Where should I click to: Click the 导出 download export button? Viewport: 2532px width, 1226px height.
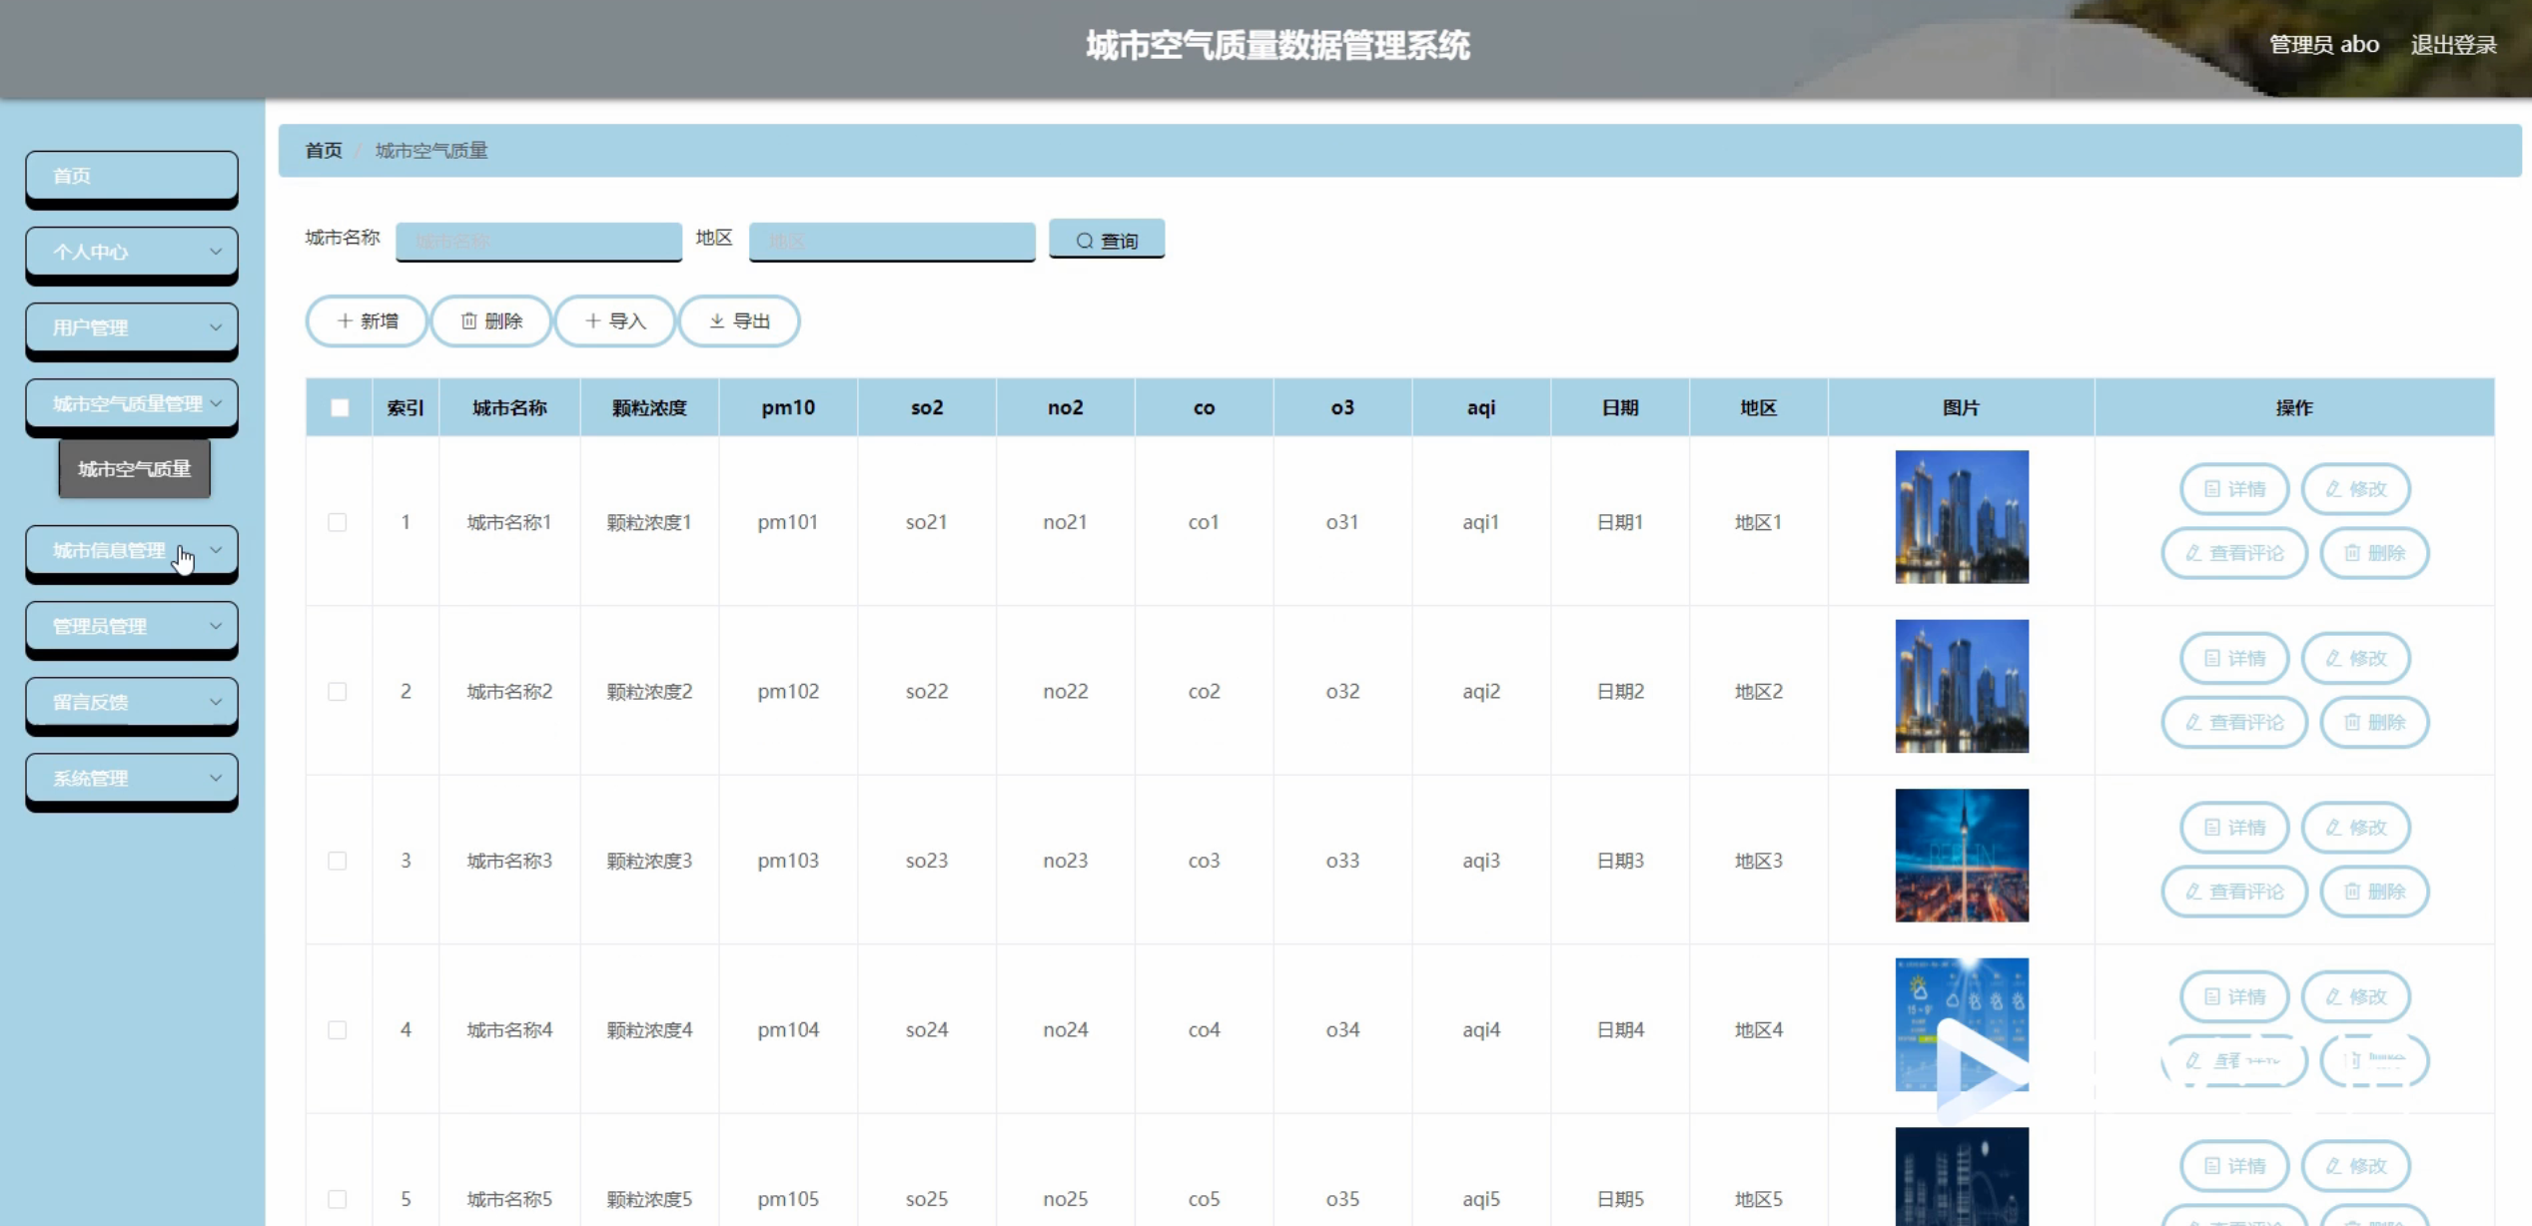click(x=739, y=321)
